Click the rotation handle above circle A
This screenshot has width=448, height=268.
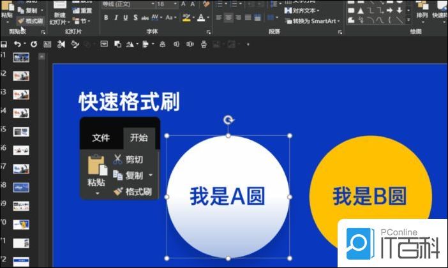click(x=228, y=120)
